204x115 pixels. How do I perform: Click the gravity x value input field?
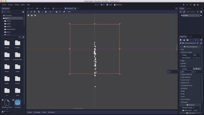[175, 72]
